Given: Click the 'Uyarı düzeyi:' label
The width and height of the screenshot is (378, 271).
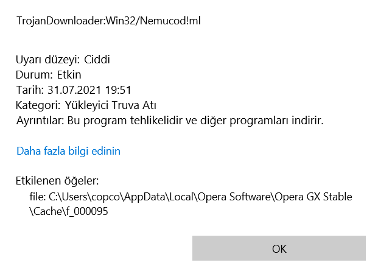Looking at the screenshot, I should (x=48, y=60).
